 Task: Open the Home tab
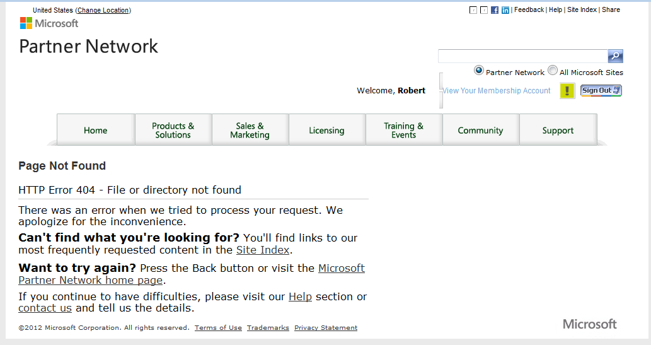(x=96, y=130)
